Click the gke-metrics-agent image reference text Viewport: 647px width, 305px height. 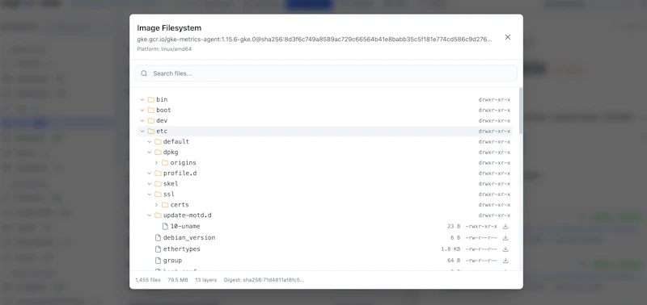315,40
